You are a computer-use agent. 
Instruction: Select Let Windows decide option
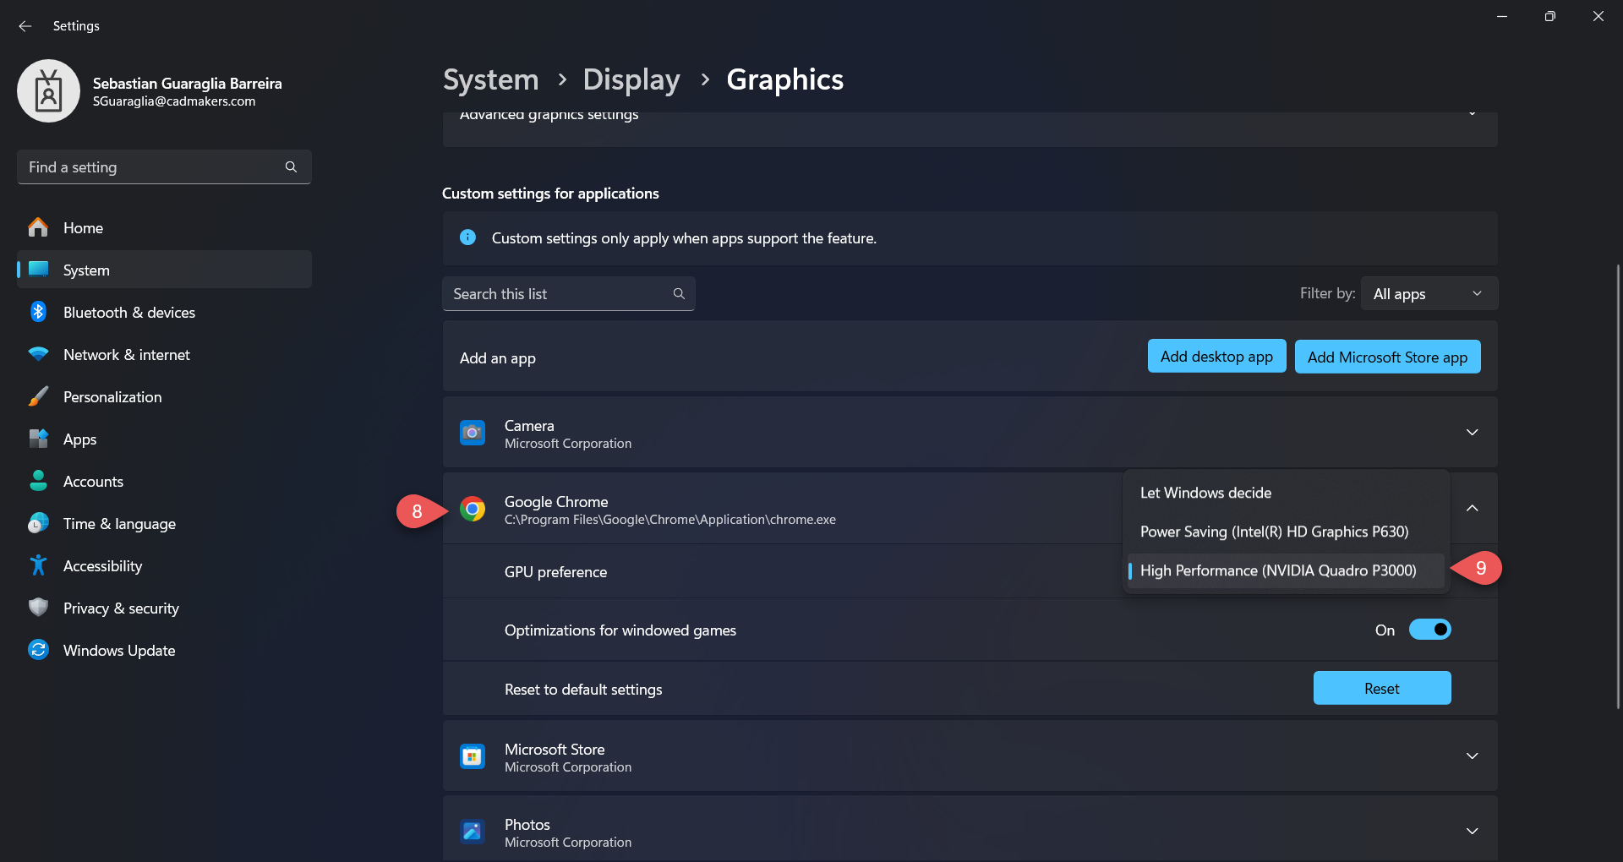point(1286,493)
